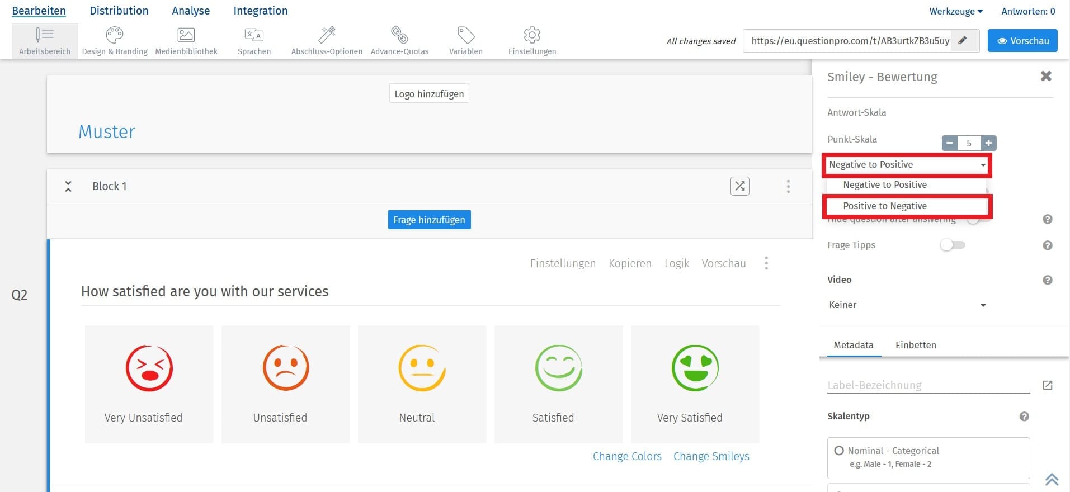Click the Change Colors link
Screen dimensions: 1070x492
[627, 456]
